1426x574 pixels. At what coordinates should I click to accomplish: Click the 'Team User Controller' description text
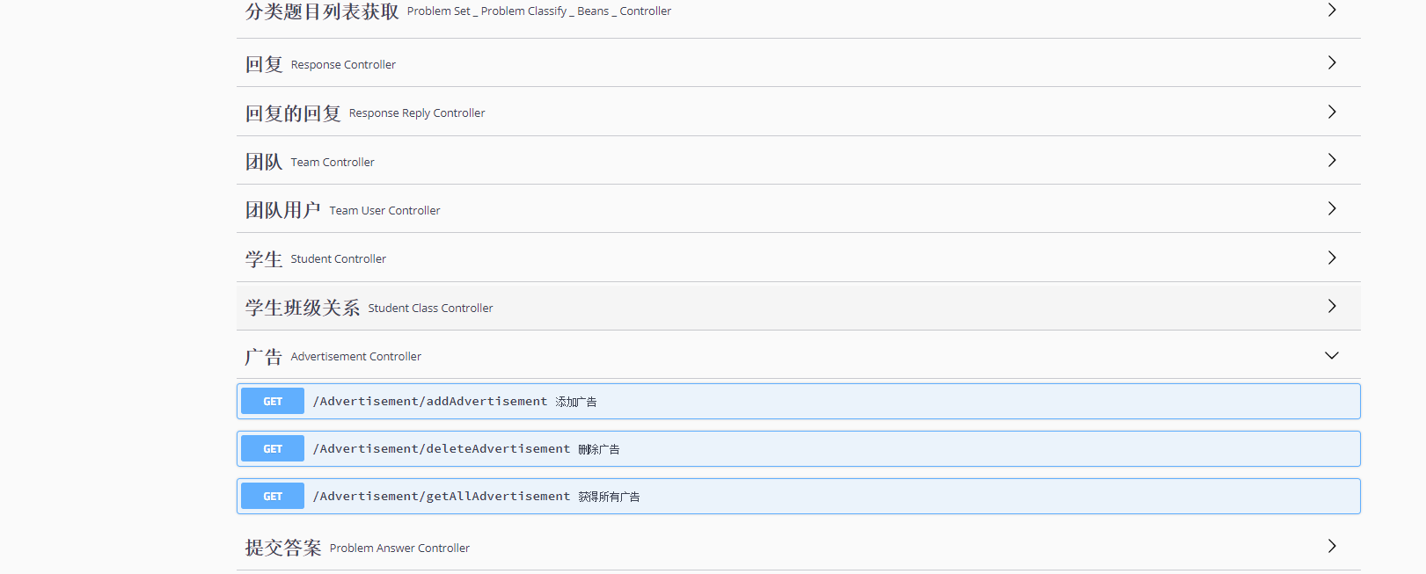point(385,211)
